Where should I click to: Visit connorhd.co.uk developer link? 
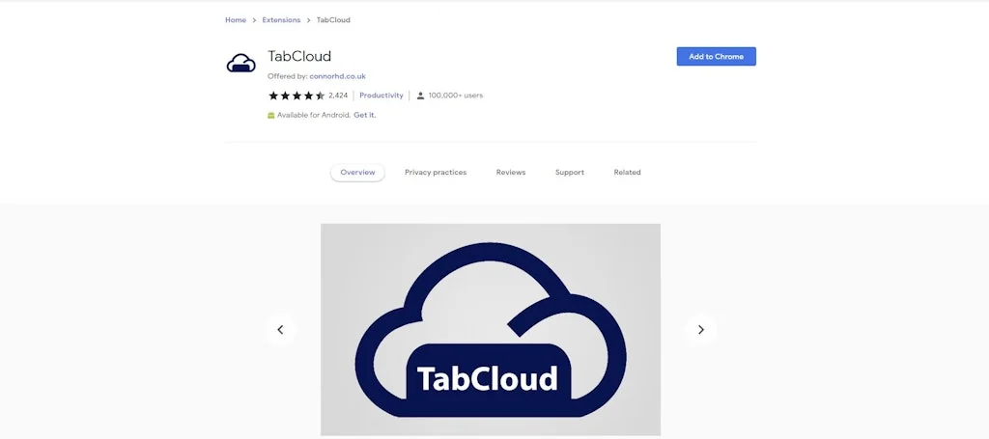337,76
